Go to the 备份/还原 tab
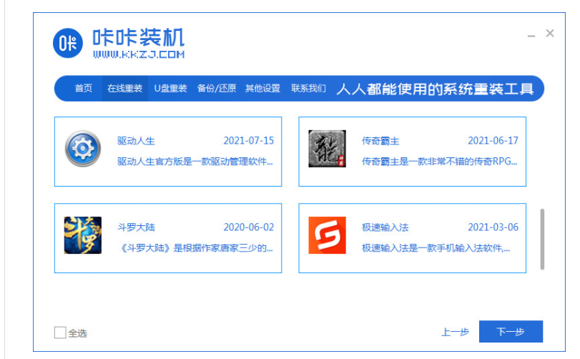 [x=217, y=89]
